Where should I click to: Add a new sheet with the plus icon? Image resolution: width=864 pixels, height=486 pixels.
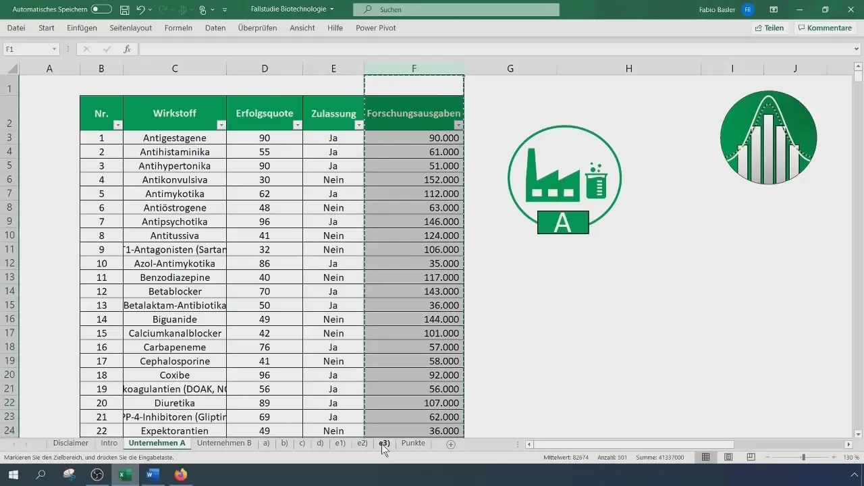451,444
